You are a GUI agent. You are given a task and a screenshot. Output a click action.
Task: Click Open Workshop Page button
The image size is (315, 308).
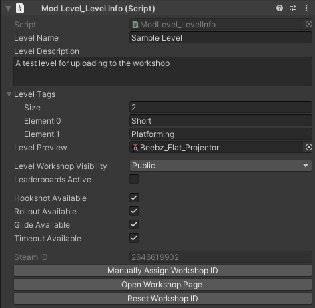click(x=163, y=285)
